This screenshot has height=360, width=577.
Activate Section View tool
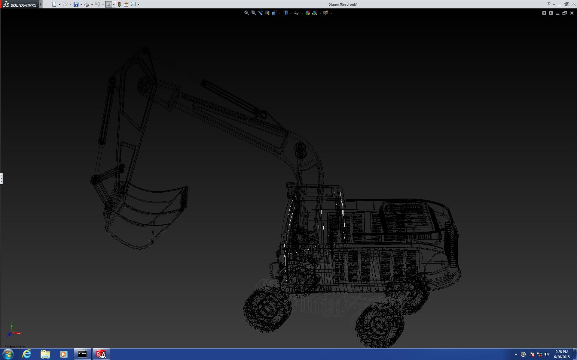tap(267, 13)
